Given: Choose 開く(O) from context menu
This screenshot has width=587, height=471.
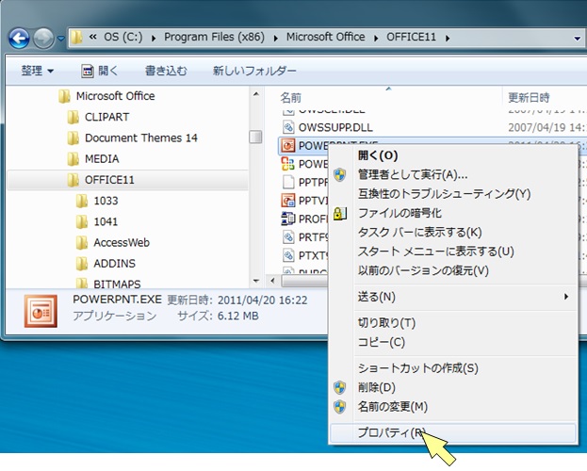Looking at the screenshot, I should pyautogui.click(x=454, y=155).
